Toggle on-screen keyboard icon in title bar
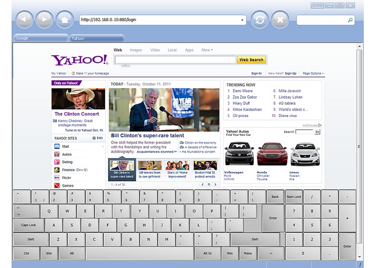This screenshot has height=268, width=375. (317, 6)
